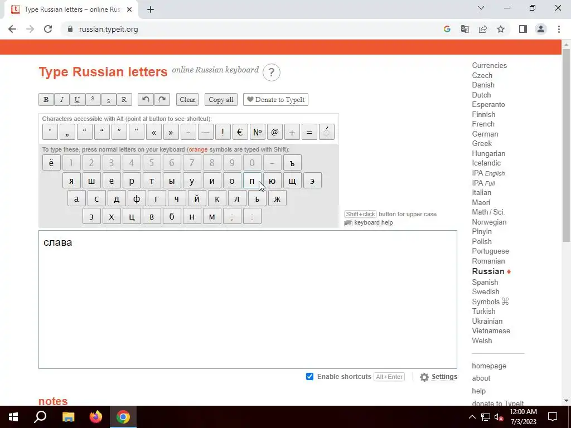This screenshot has height=428, width=571.
Task: Switch to Ukrainian keyboard
Action: (x=487, y=322)
